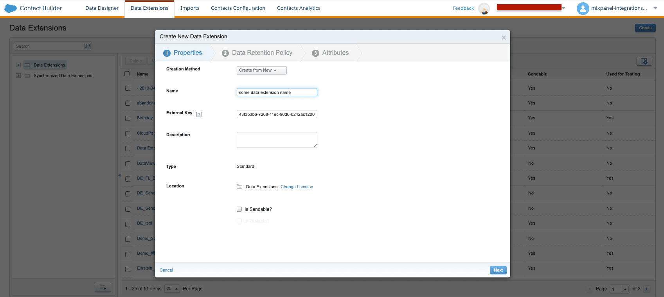
Task: Open the Creation Method dropdown
Action: click(x=261, y=70)
